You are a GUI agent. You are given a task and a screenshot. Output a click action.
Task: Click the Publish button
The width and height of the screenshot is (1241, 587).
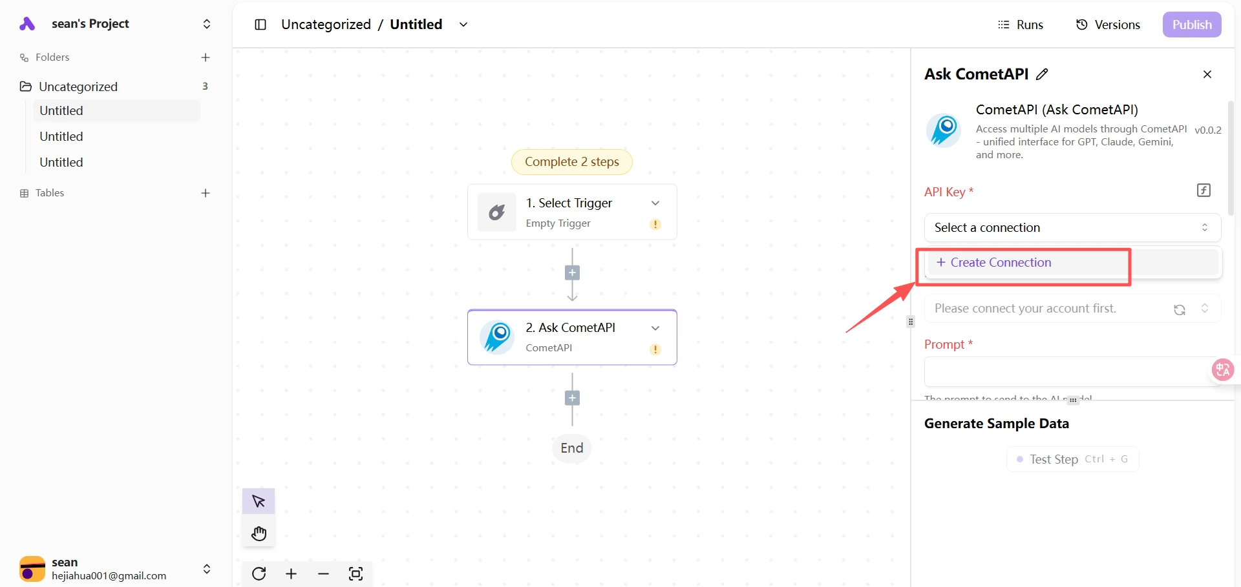pyautogui.click(x=1192, y=25)
